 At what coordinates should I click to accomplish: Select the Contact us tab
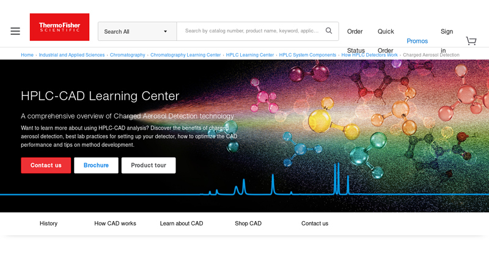click(x=315, y=224)
